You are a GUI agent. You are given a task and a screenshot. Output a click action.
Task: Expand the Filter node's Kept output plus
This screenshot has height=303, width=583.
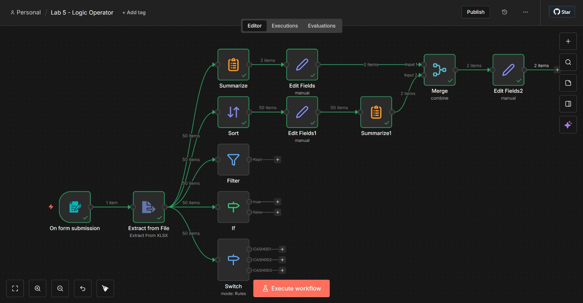278,160
